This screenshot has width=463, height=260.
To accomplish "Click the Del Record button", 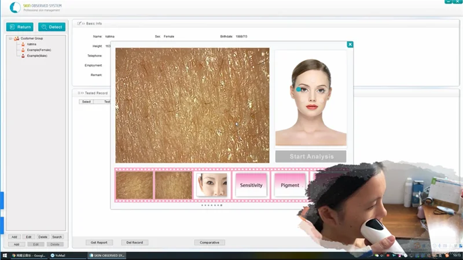I will tap(134, 243).
